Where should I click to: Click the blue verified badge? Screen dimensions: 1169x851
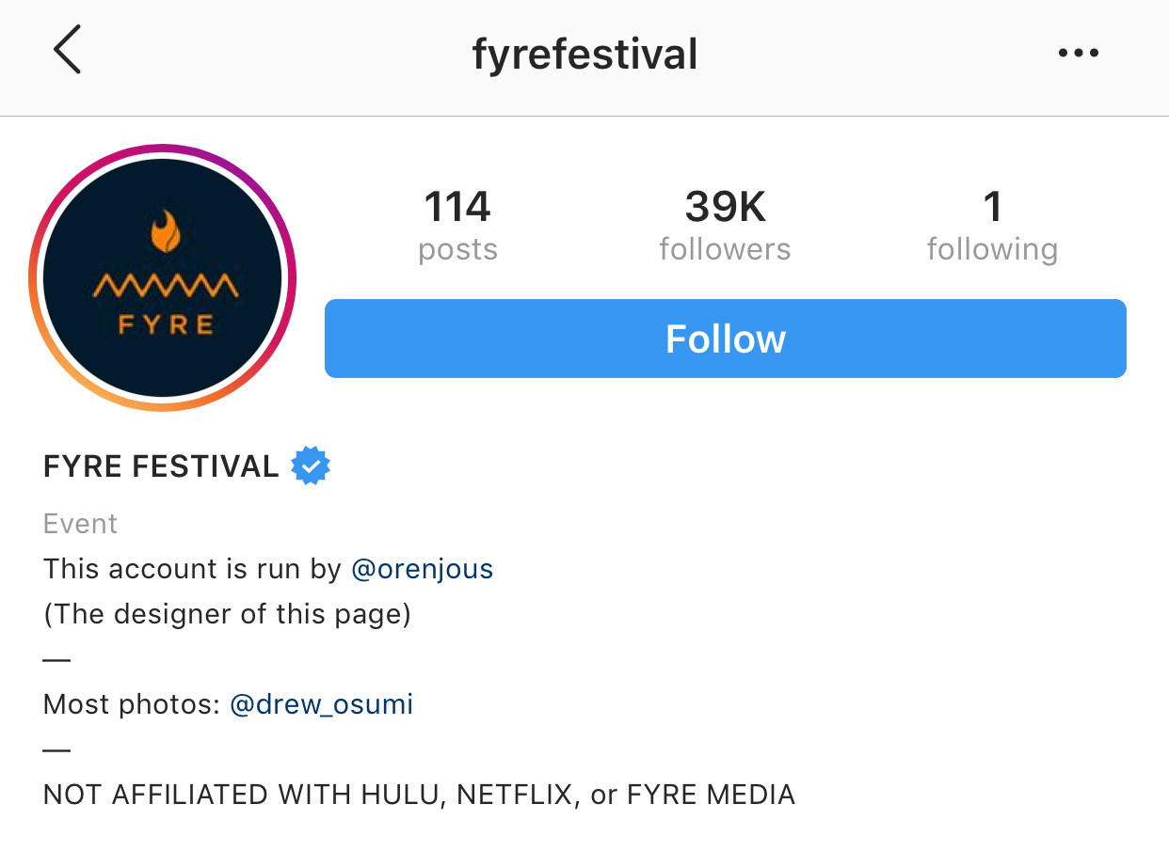coord(311,465)
